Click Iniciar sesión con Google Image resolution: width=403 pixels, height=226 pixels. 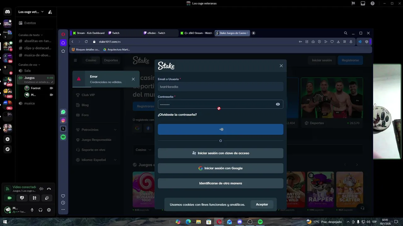(x=220, y=168)
